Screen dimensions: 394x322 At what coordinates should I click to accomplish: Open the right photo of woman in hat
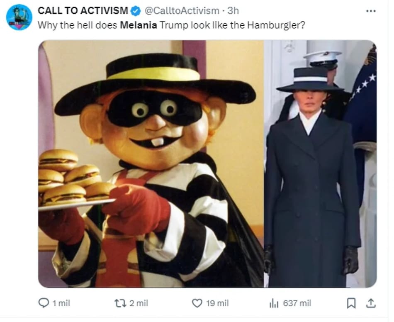coord(320,163)
